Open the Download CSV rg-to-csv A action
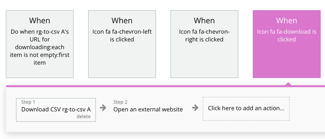Image resolution: width=325 pixels, height=139 pixels. 56,109
